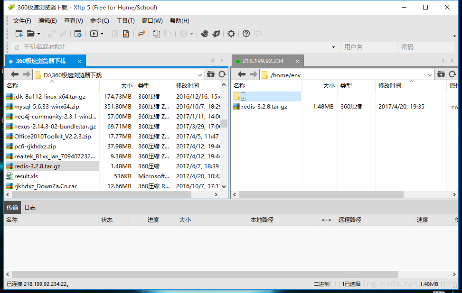Click the upload file icon with orange arrow
The width and height of the screenshot is (462, 293).
[x=126, y=34]
